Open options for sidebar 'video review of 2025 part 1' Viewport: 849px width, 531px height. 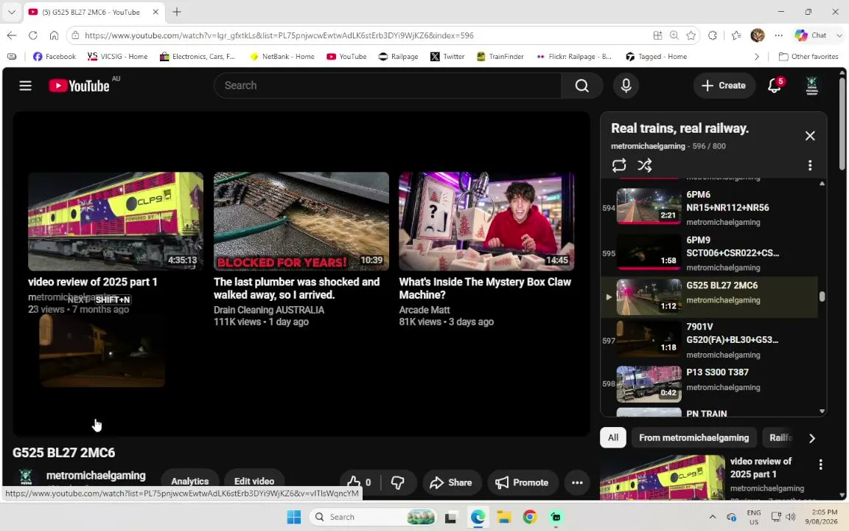[821, 465]
